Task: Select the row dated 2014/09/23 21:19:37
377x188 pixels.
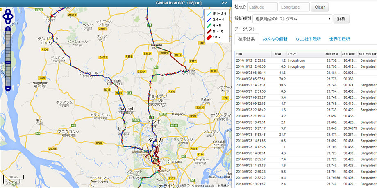Action: [x=306, y=116]
